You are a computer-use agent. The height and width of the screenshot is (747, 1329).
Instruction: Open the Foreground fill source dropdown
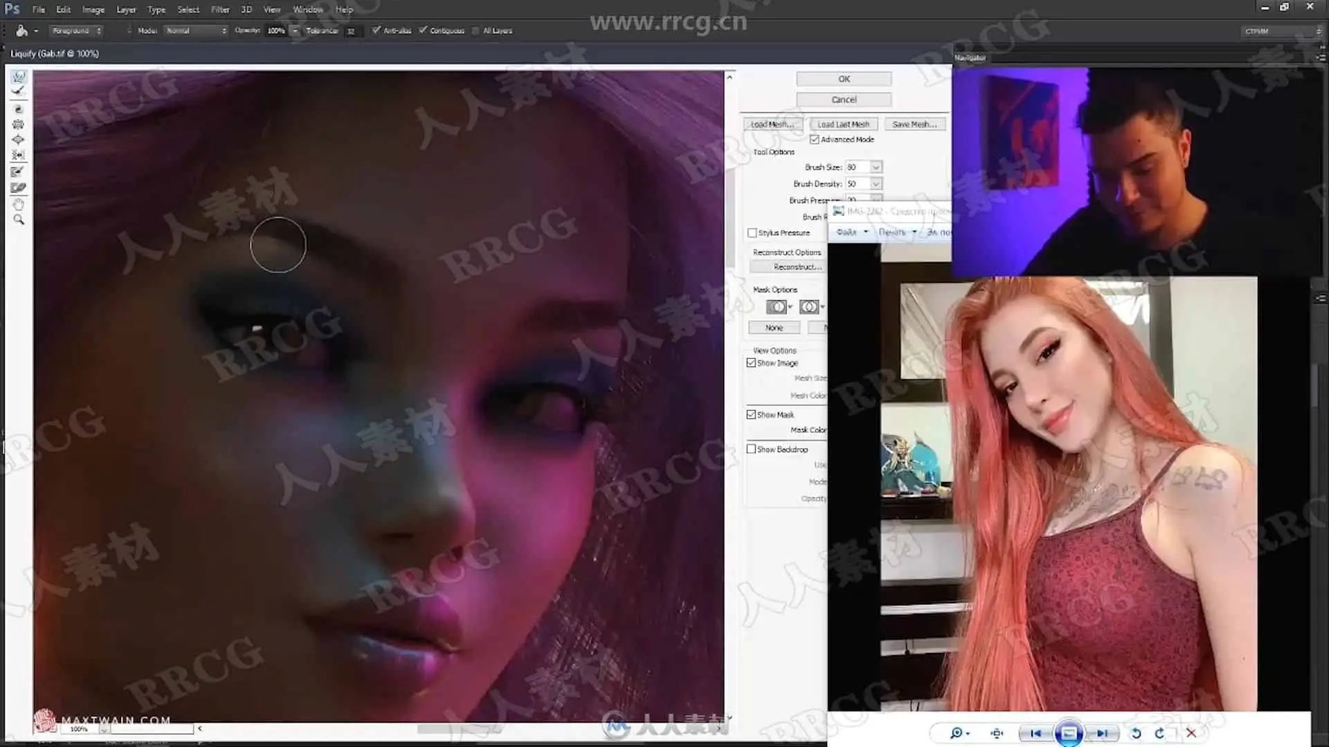pyautogui.click(x=77, y=30)
